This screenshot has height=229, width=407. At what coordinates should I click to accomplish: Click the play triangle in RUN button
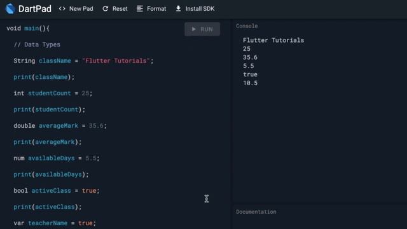pos(193,29)
